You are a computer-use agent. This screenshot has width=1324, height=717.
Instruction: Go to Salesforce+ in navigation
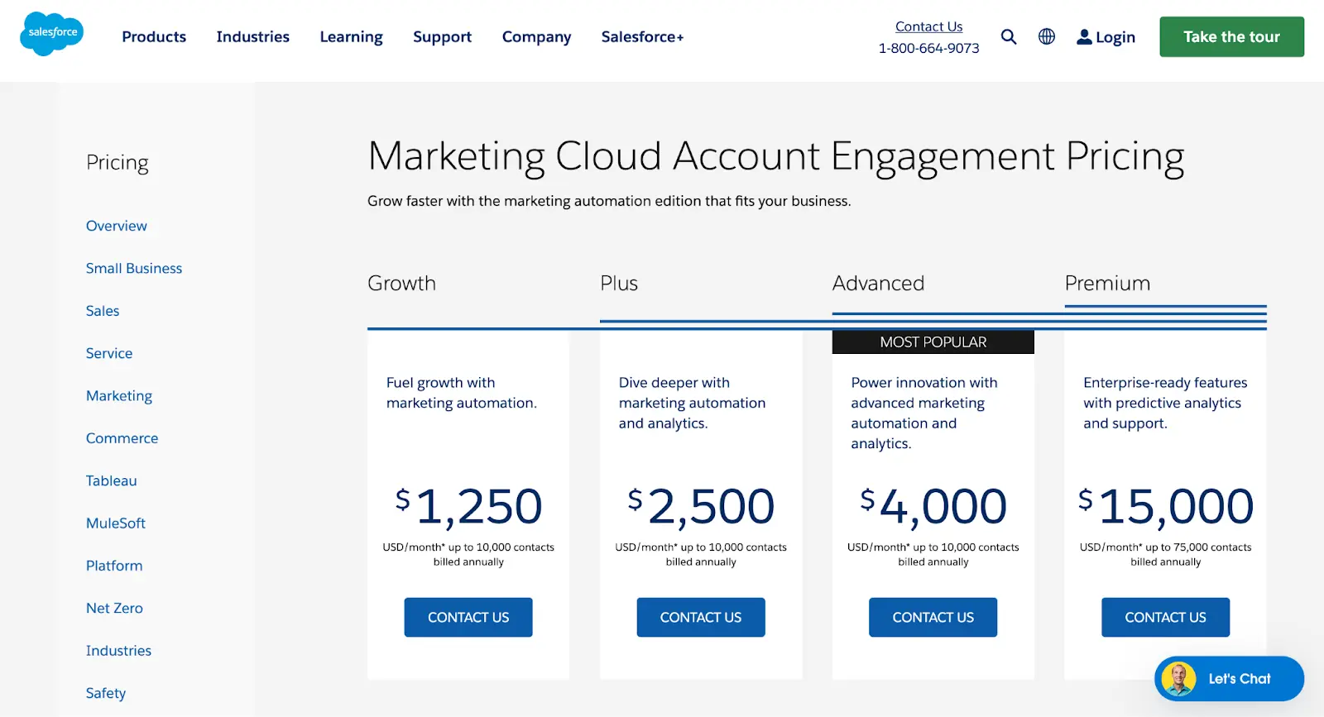point(642,37)
